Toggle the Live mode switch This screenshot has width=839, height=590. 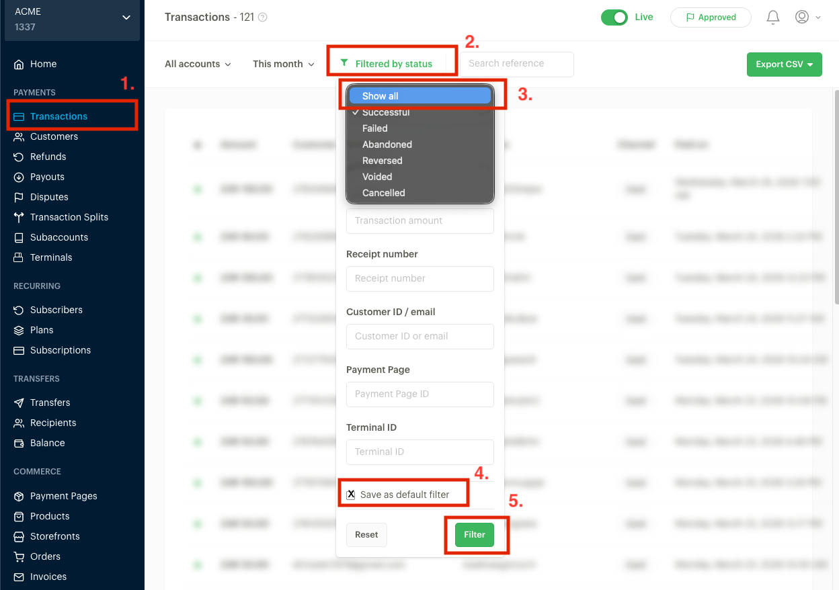point(614,17)
